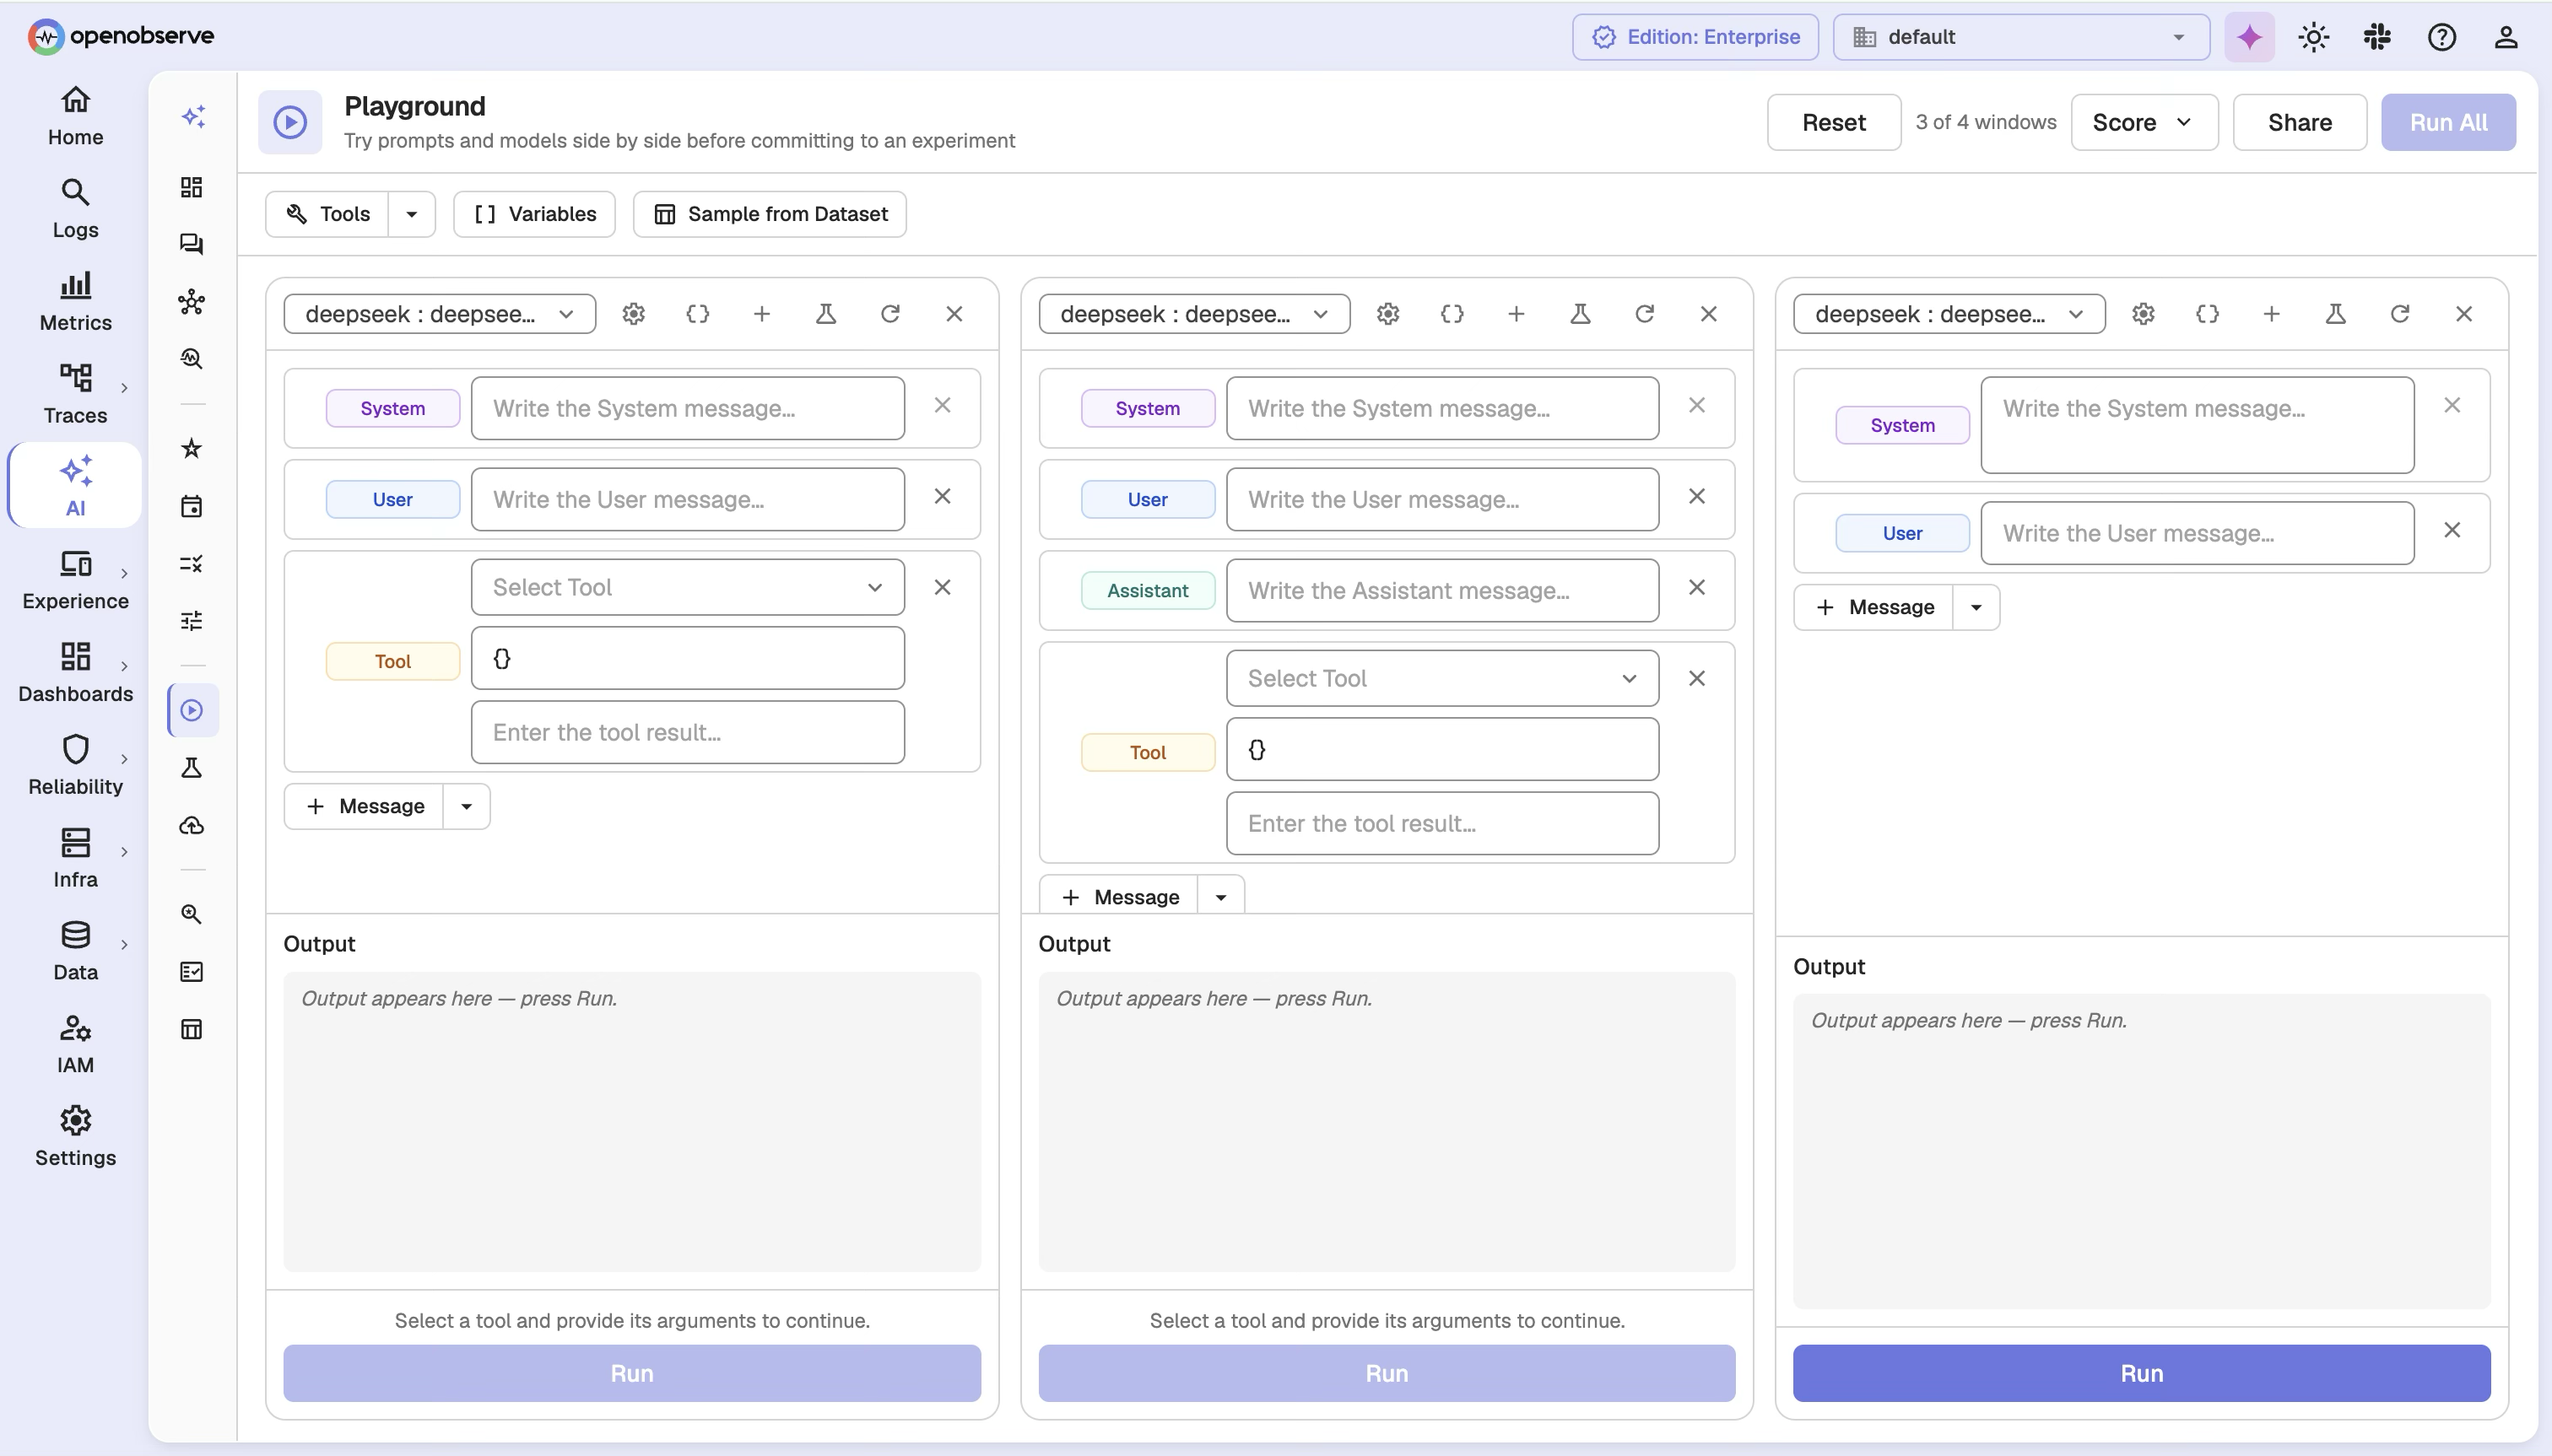Image resolution: width=2552 pixels, height=1456 pixels.
Task: Toggle the User role label in first window
Action: click(392, 499)
